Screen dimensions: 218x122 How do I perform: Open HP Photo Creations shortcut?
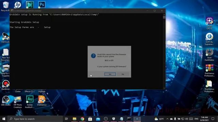(x=18, y=102)
